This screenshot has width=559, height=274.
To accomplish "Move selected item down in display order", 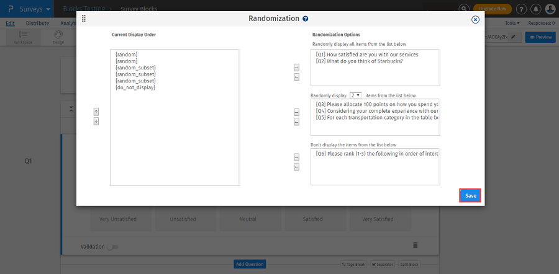I will [x=96, y=122].
